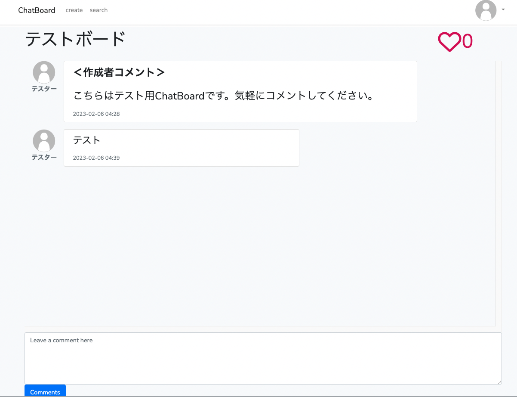This screenshot has height=397, width=517.
Task: Click the person silhouette inside the first avatar circle
Action: click(x=43, y=72)
